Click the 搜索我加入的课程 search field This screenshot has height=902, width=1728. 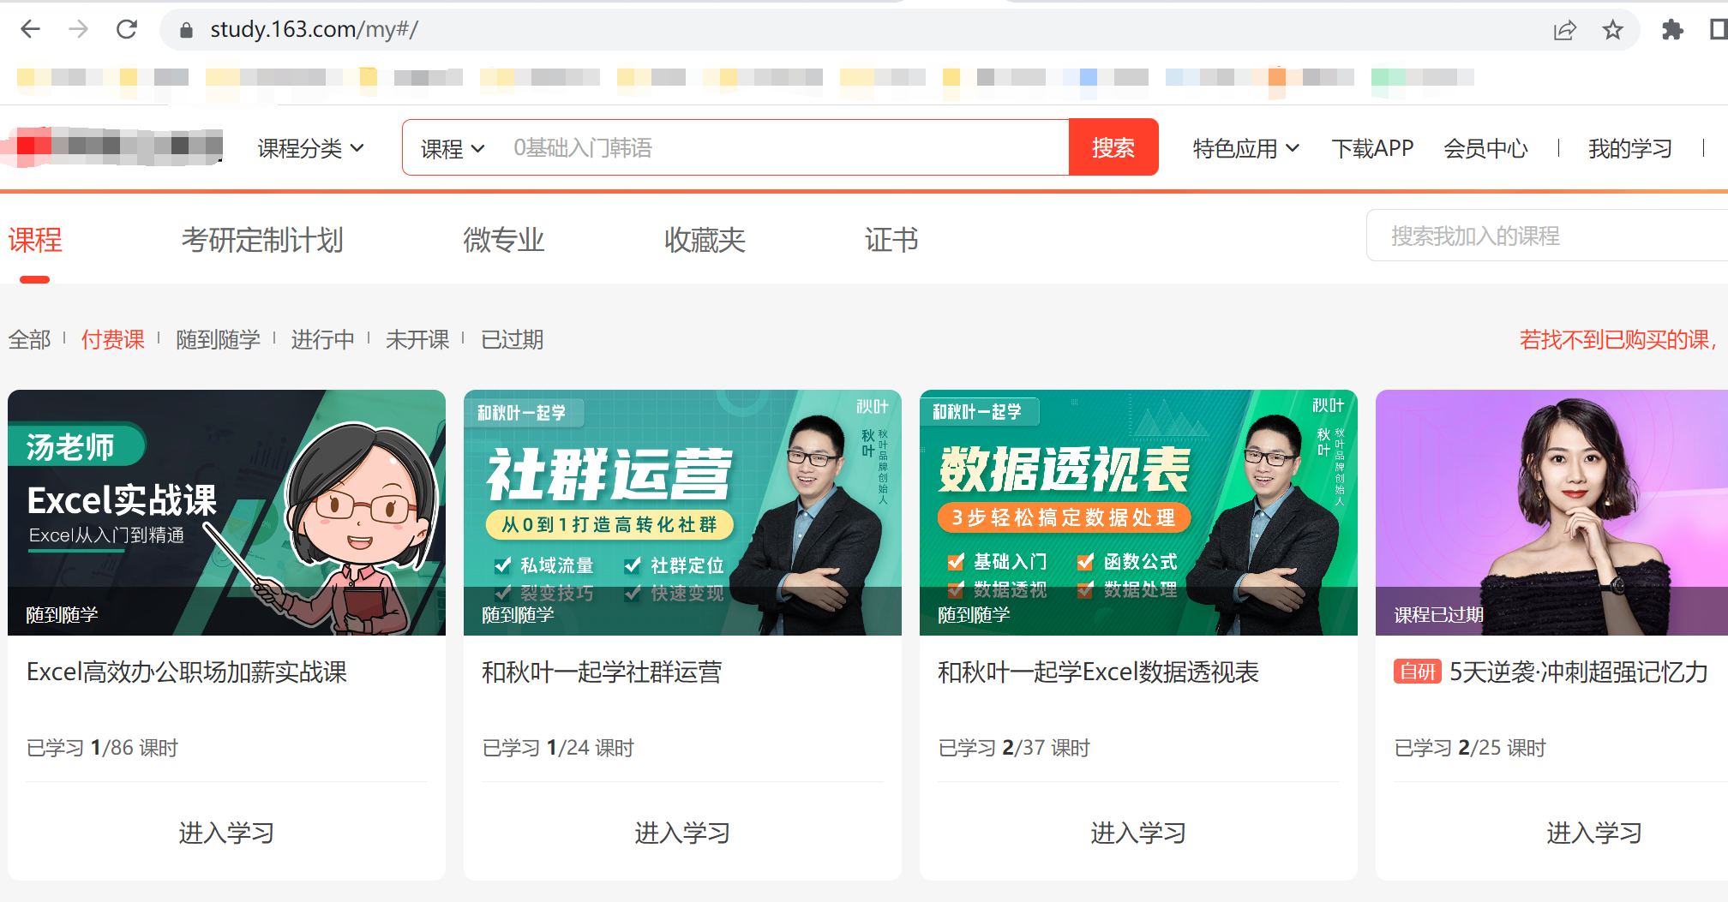pos(1543,235)
